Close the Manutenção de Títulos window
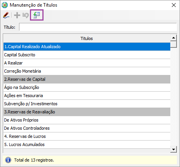The image size is (180, 167). click(174, 5)
